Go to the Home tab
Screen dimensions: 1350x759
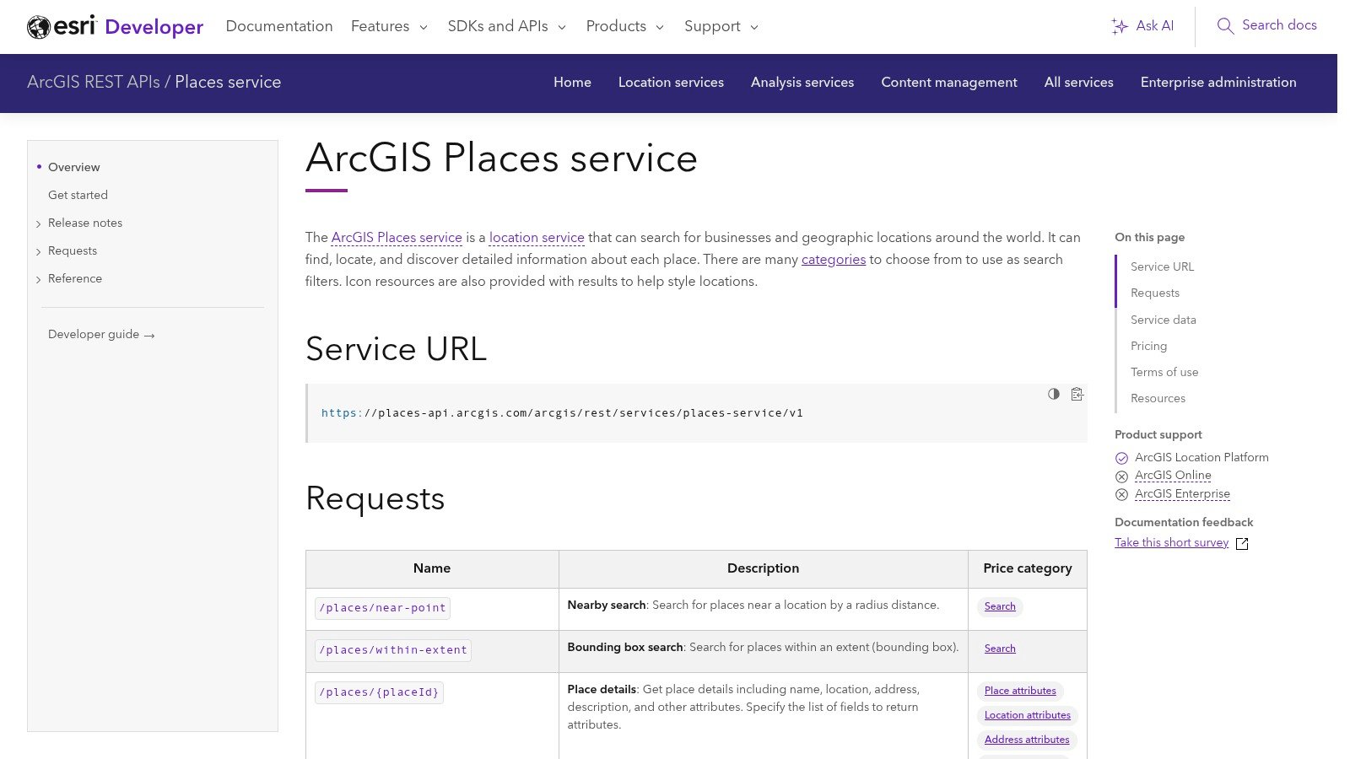point(572,82)
